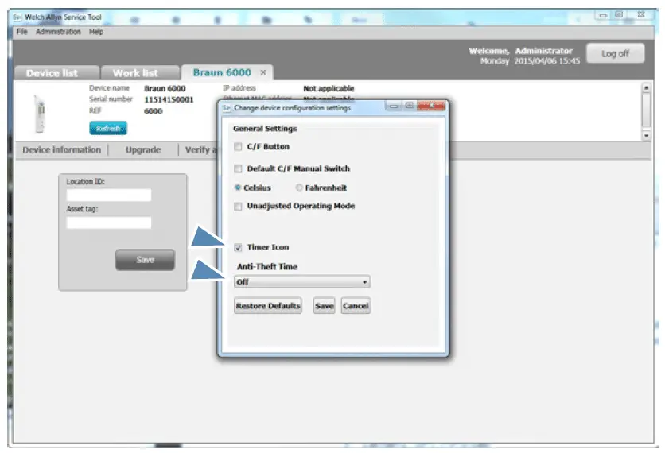
Task: Maximize the Welch Allyn Service Tool window
Action: [x=619, y=15]
